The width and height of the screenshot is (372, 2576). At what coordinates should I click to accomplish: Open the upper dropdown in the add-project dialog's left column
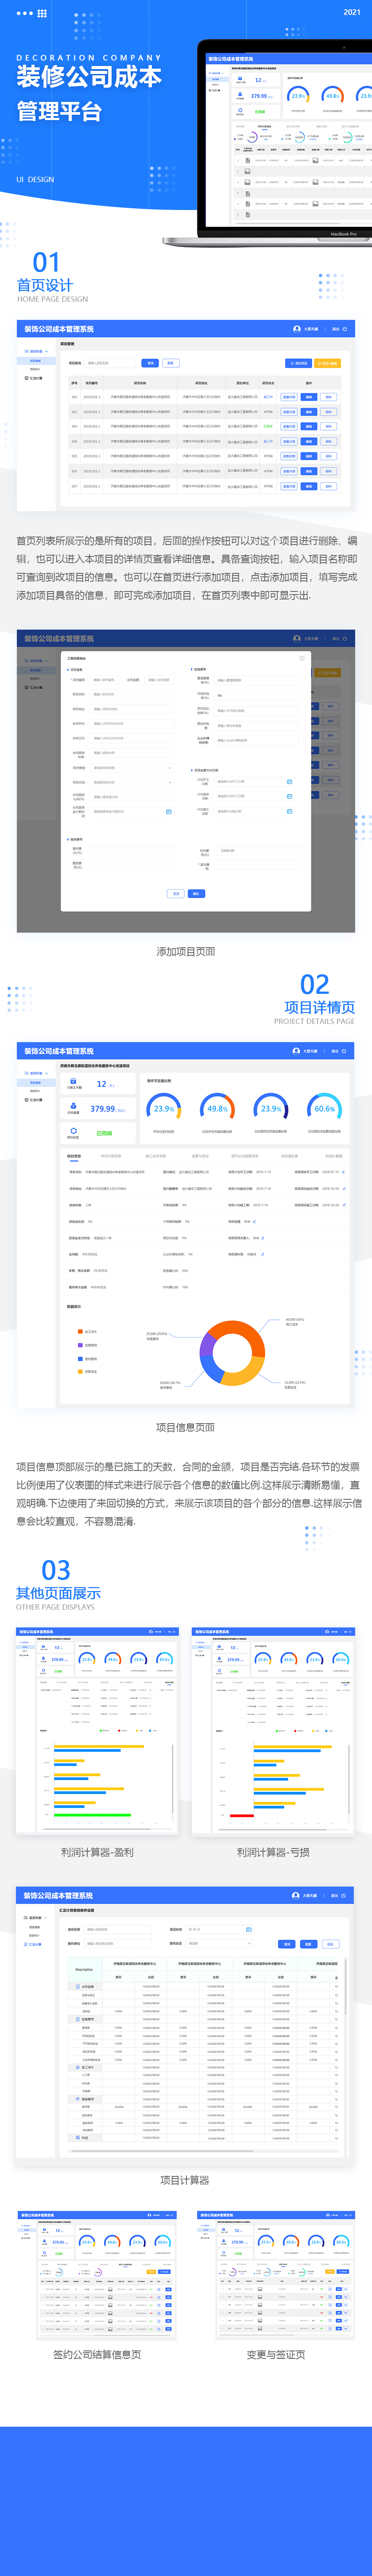point(133,768)
